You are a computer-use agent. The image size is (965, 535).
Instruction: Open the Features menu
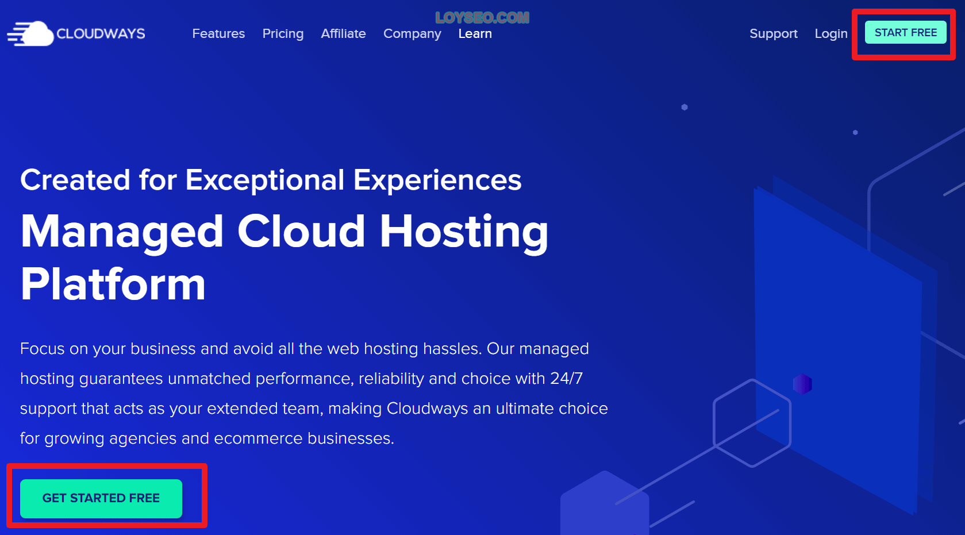point(218,33)
